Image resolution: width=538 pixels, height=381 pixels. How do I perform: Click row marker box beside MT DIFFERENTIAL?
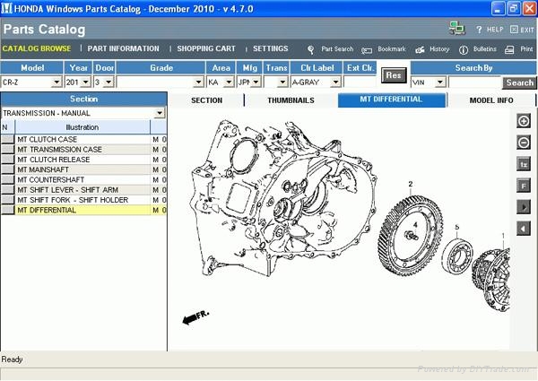click(7, 210)
